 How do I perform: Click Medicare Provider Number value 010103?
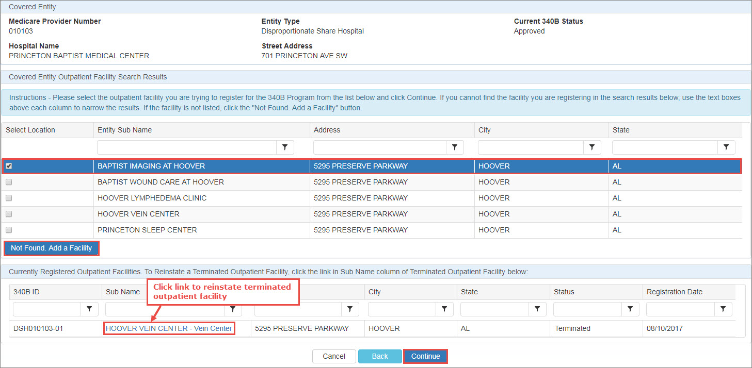(x=21, y=31)
